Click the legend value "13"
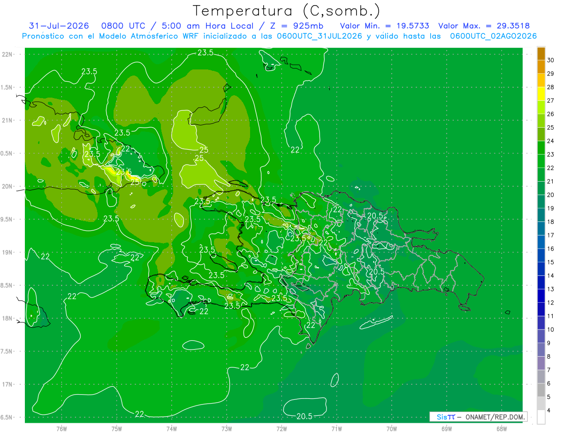 point(551,289)
